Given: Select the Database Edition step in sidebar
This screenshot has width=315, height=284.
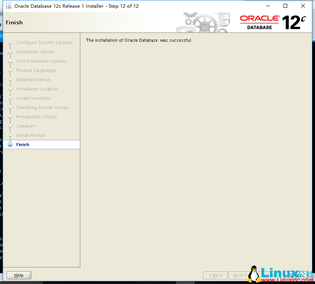Looking at the screenshot, I should tap(33, 80).
